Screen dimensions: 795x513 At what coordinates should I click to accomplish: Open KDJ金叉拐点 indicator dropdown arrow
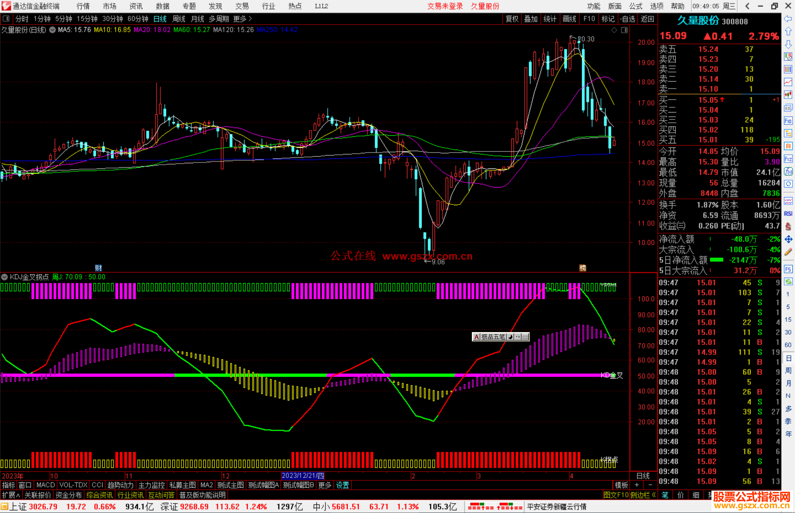pyautogui.click(x=4, y=277)
